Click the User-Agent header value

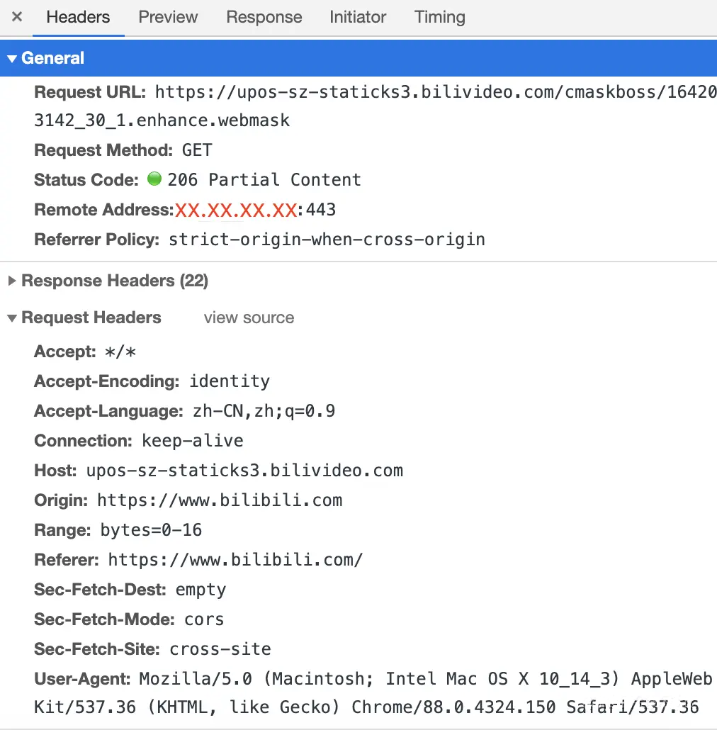point(425,679)
